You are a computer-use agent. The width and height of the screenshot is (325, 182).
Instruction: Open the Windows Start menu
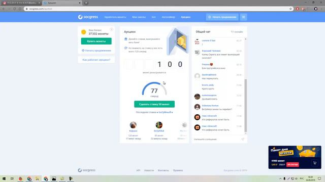click(4, 178)
